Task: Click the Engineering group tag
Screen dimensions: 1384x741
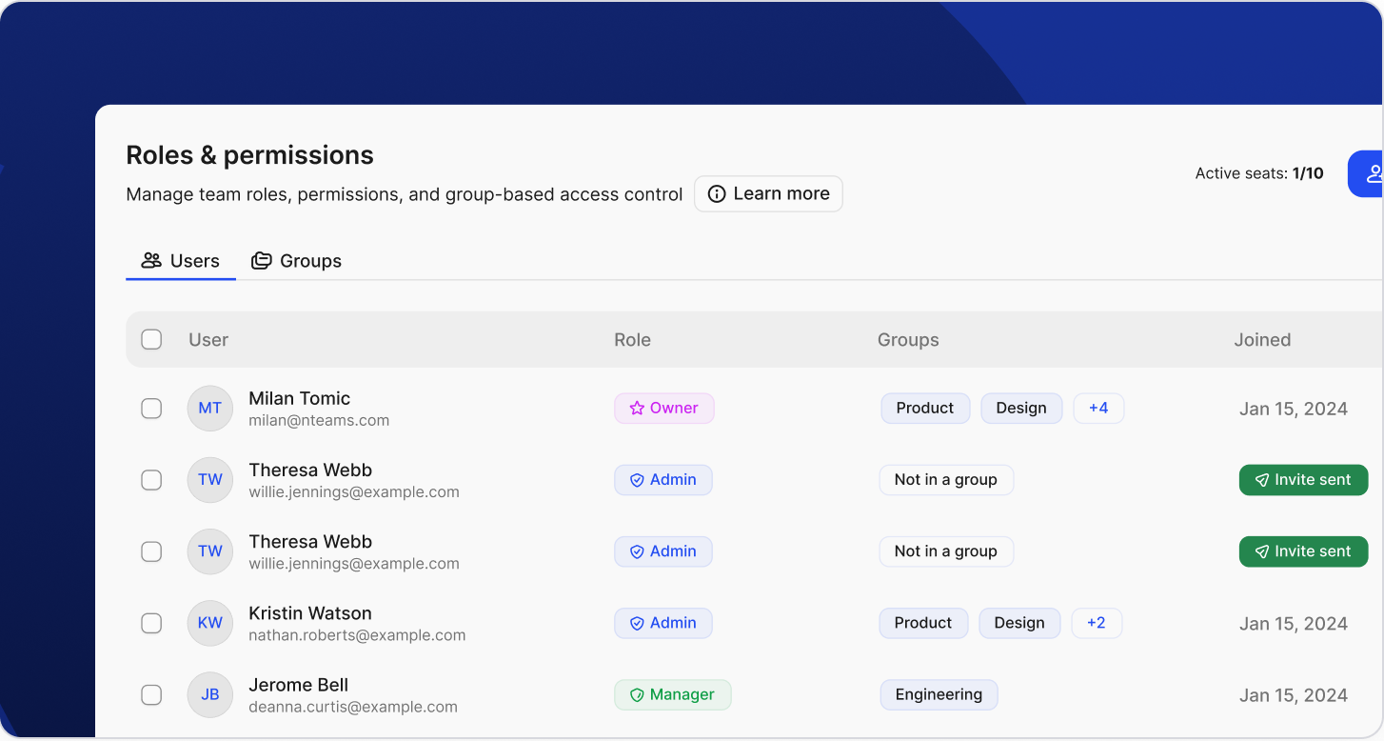Action: (938, 695)
